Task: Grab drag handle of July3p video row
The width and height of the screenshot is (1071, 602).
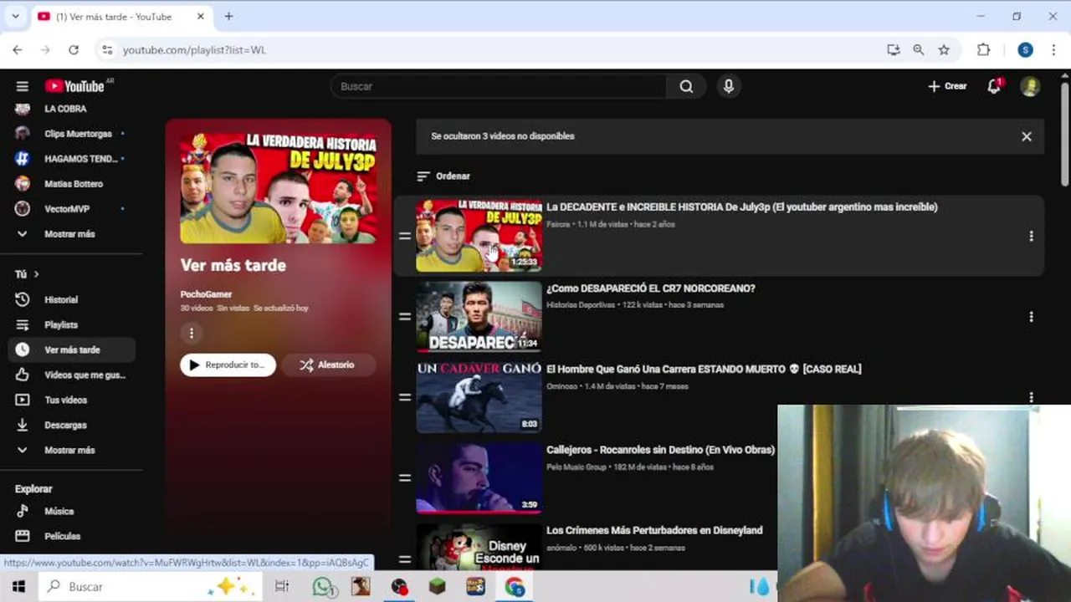Action: (x=405, y=237)
